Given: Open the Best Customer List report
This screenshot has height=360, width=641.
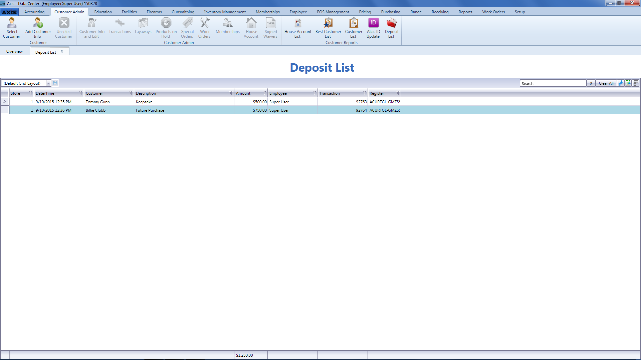Looking at the screenshot, I should 328,28.
